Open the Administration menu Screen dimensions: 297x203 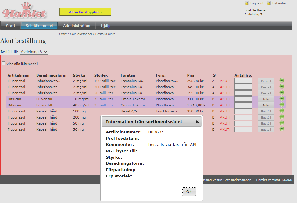point(77,26)
